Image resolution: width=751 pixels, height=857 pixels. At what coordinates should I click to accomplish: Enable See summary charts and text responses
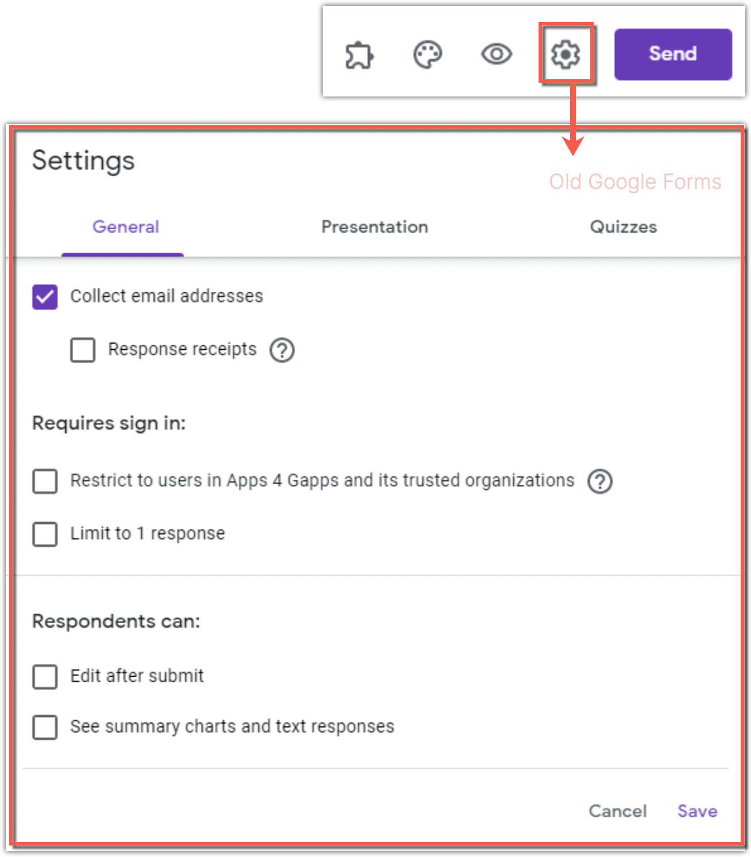[45, 727]
